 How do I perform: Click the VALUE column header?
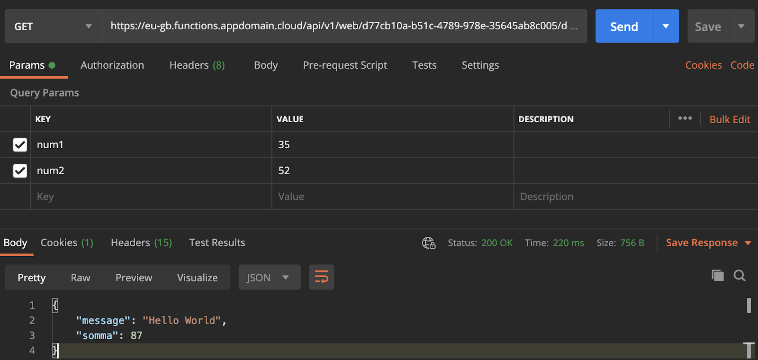290,119
